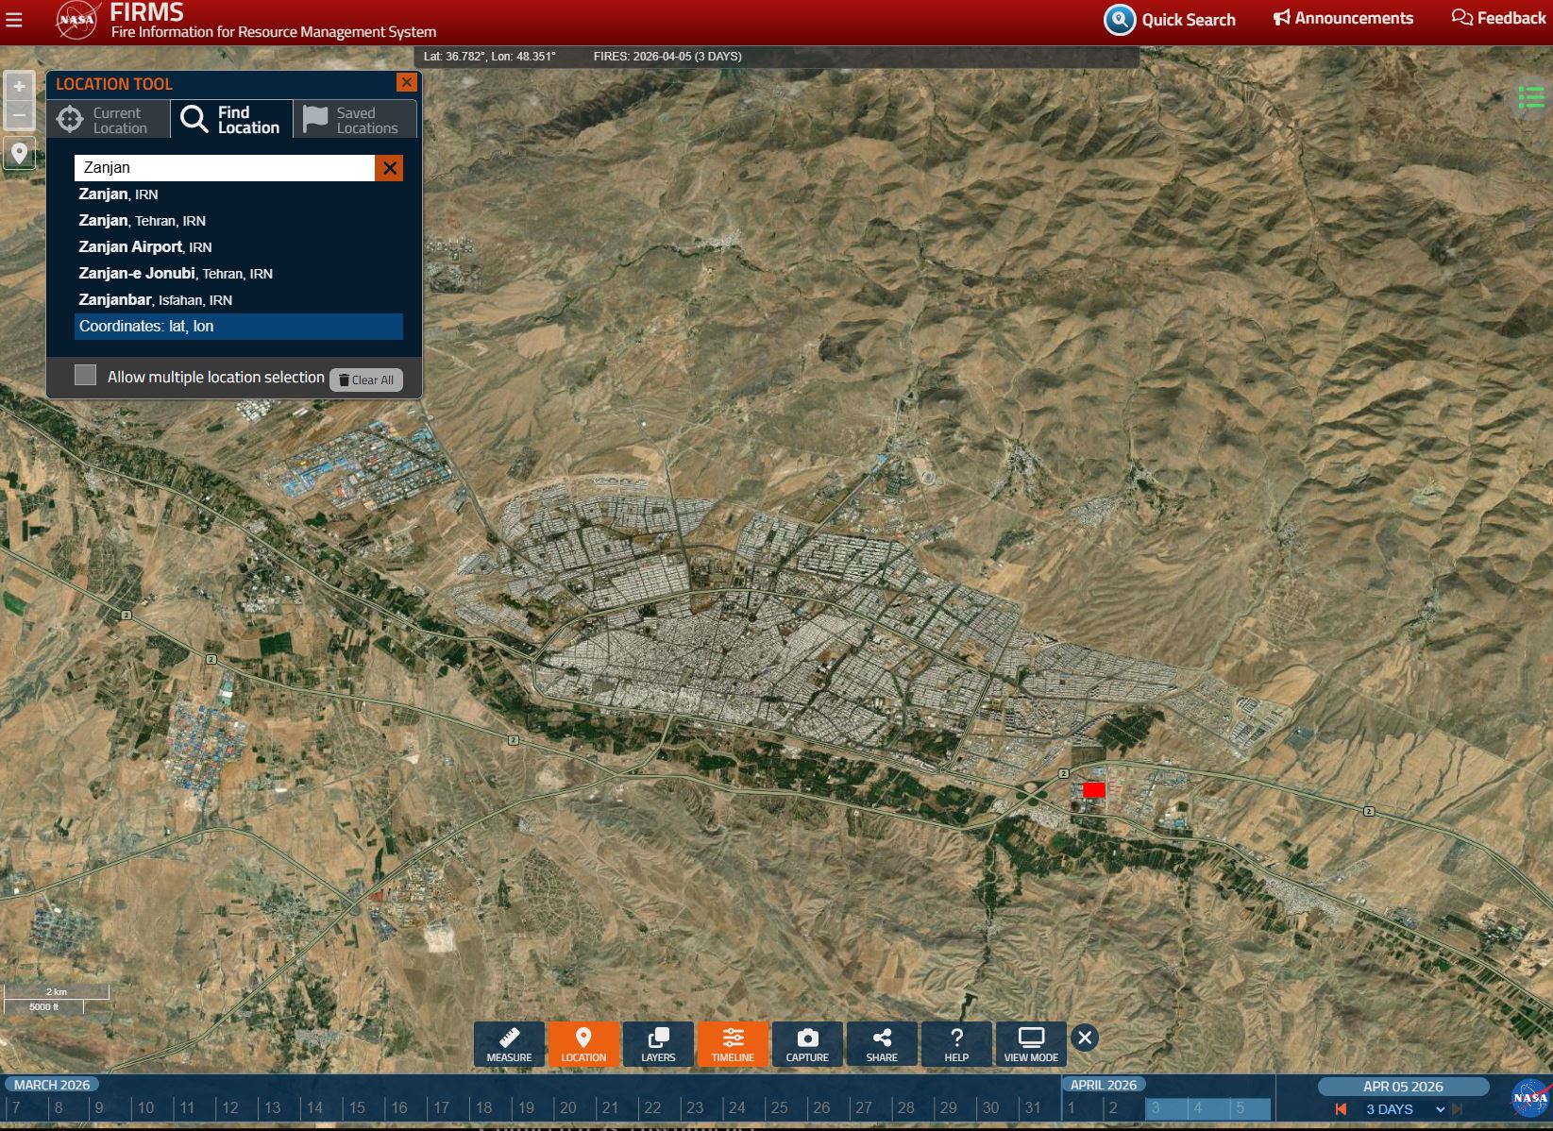Pick the 'Zanjan-e Jonubi, Tehran, IRN' result
Image resolution: width=1553 pixels, height=1131 pixels.
(x=239, y=274)
